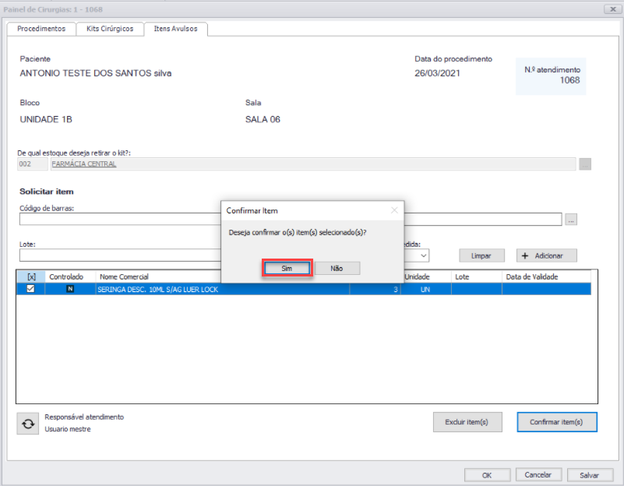Click the SALA 06 room value

(263, 119)
